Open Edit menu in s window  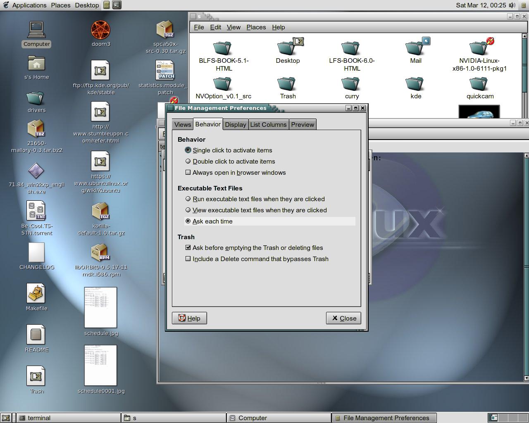[216, 27]
